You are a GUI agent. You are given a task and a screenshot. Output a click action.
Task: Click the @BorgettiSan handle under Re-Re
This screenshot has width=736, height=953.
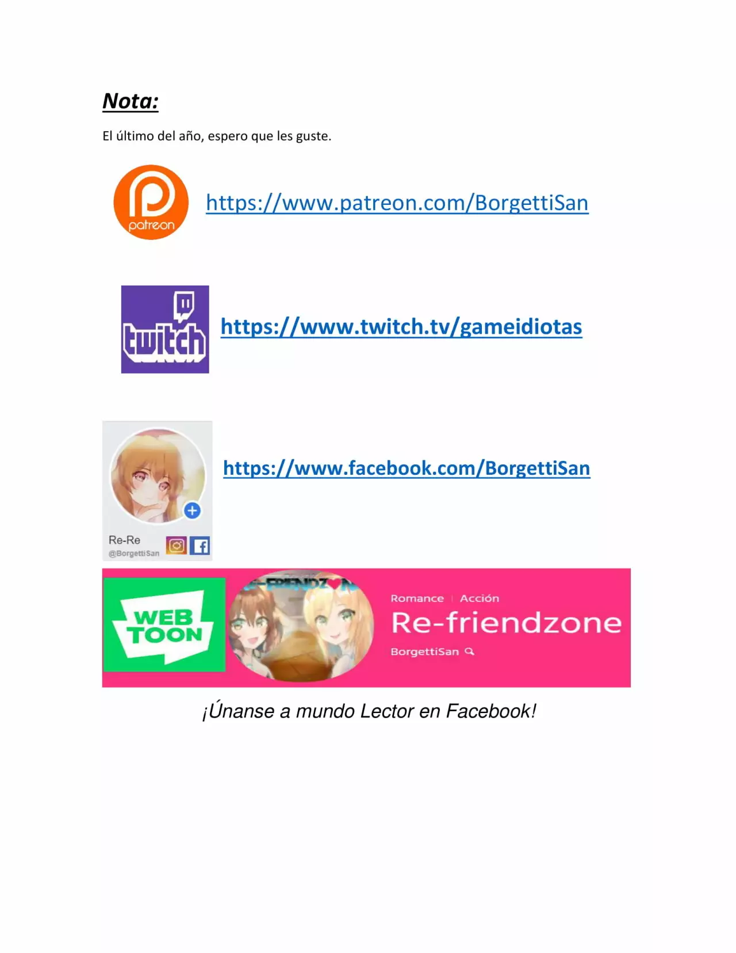pos(134,554)
